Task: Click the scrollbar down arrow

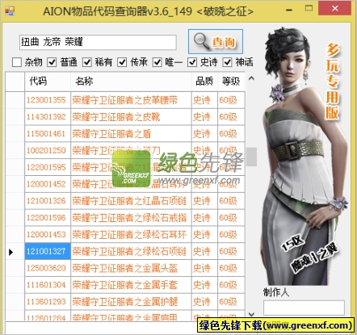Action: point(251,314)
